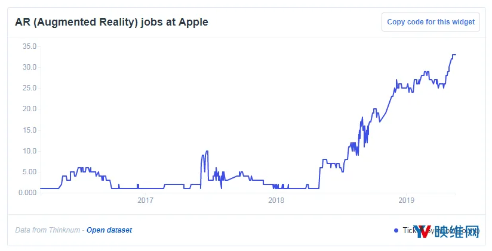
Task: Click the 20.0 label on the y-axis
Action: coord(29,109)
